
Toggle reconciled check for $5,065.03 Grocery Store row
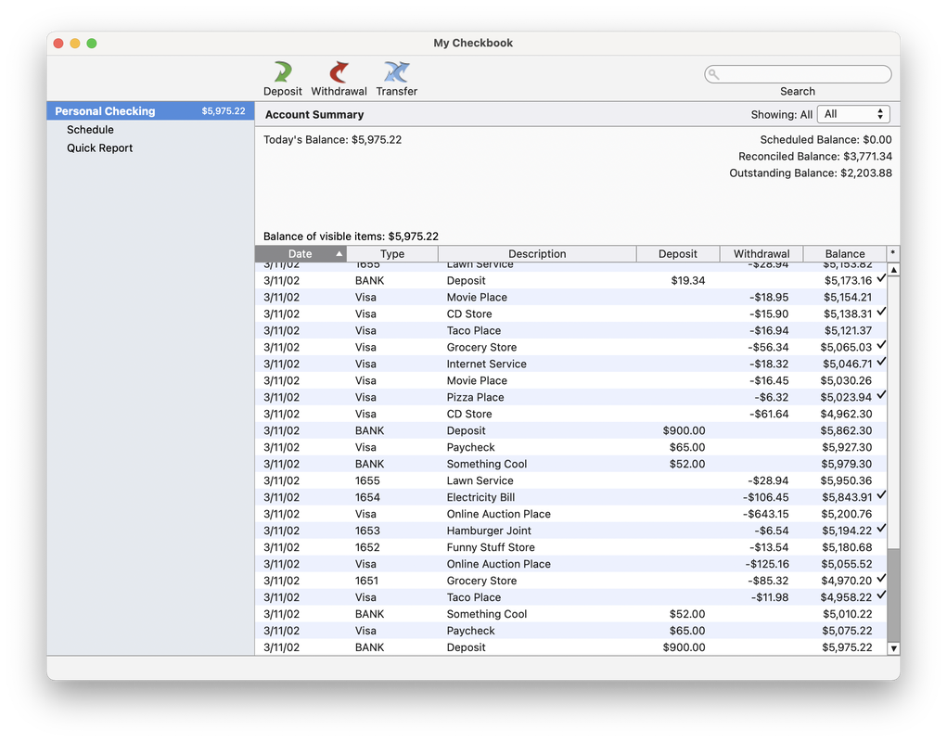click(x=881, y=345)
